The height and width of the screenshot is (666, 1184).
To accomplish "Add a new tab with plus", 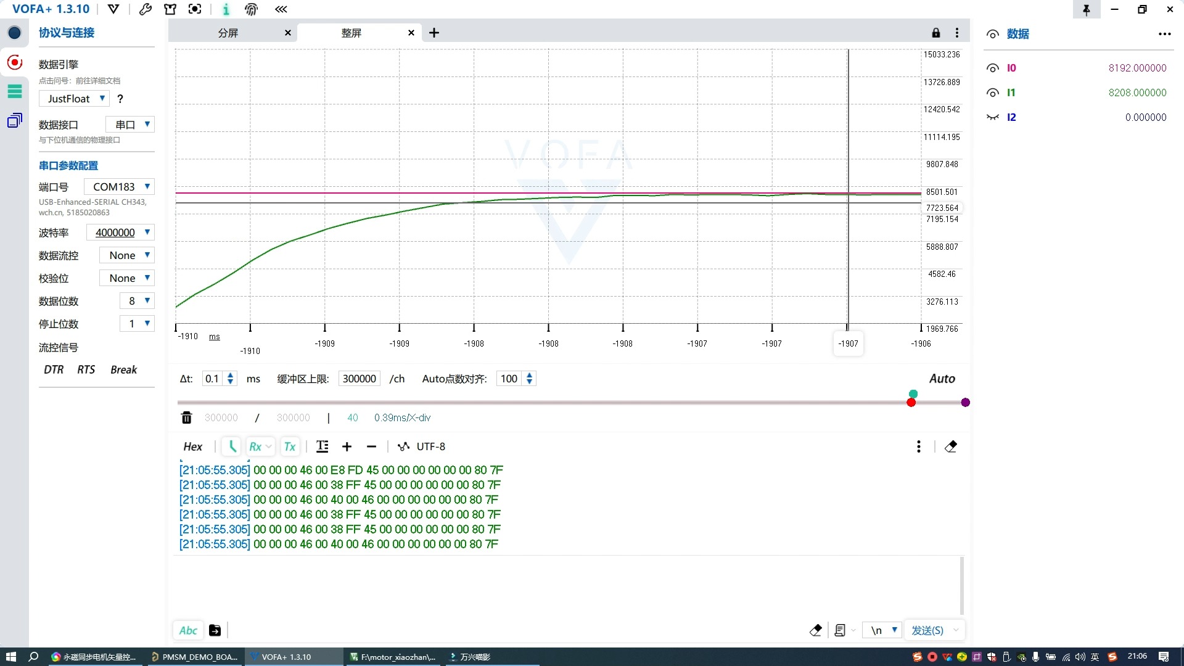I will point(434,33).
